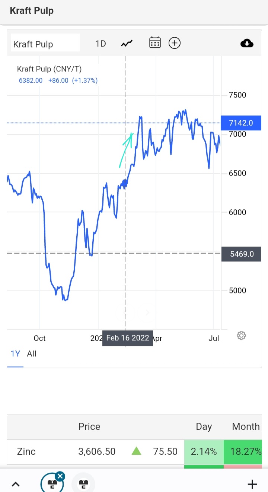Click the 7142.0 current price label

[x=241, y=123]
